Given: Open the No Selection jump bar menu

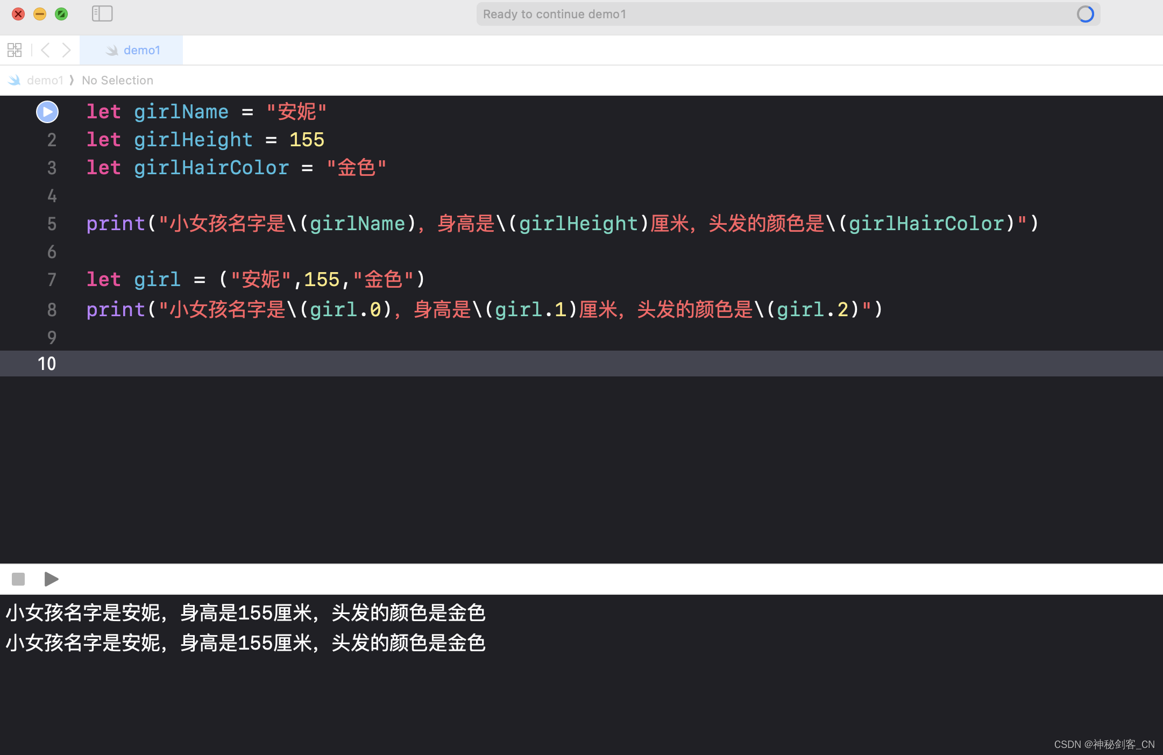Looking at the screenshot, I should tap(117, 80).
